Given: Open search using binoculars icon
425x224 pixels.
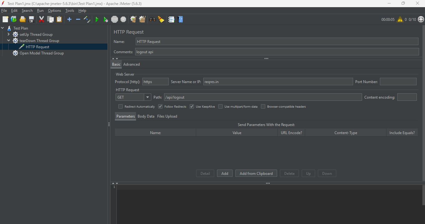Looking at the screenshot, I should pyautogui.click(x=152, y=19).
